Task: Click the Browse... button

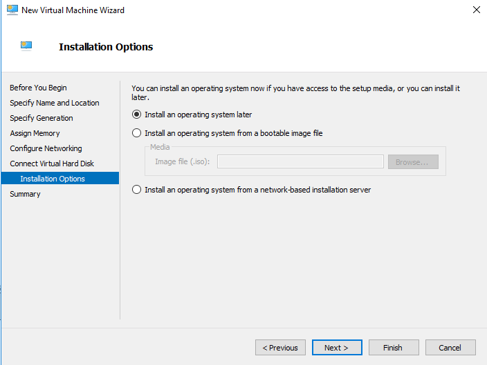Action: click(413, 161)
